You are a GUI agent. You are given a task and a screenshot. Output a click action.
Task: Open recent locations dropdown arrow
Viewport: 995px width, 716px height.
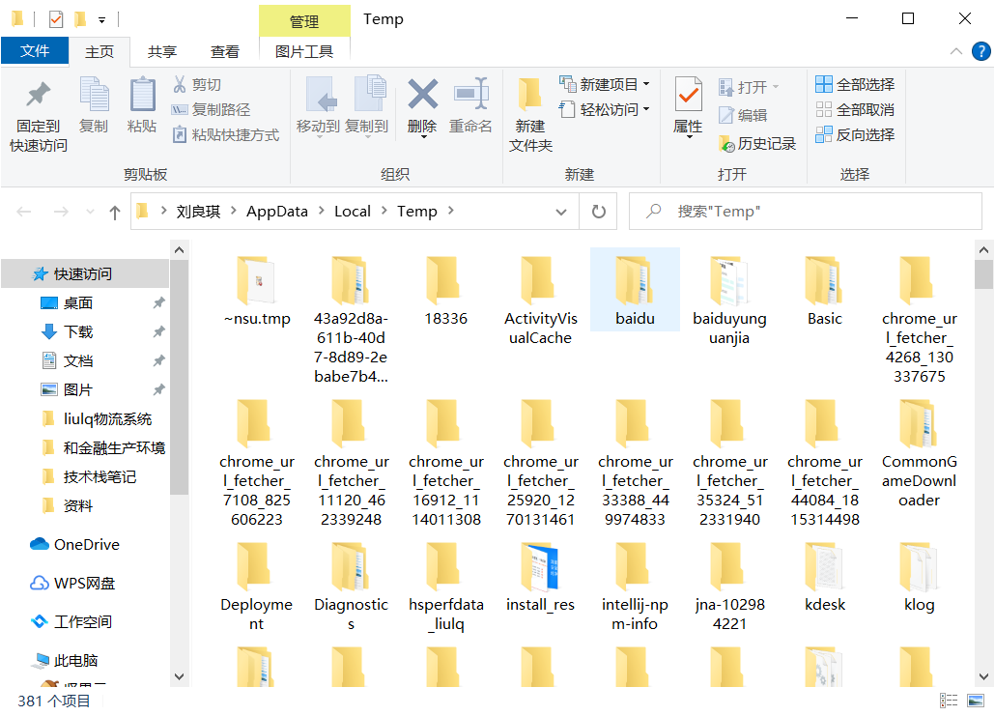pyautogui.click(x=90, y=212)
